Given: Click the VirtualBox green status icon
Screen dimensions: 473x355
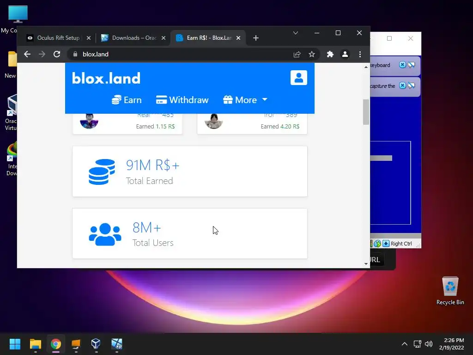Looking at the screenshot, I should click(377, 244).
